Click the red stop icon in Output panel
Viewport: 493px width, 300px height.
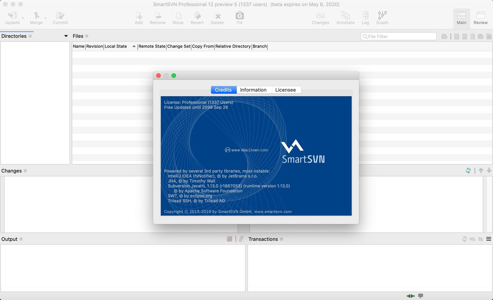coord(229,239)
